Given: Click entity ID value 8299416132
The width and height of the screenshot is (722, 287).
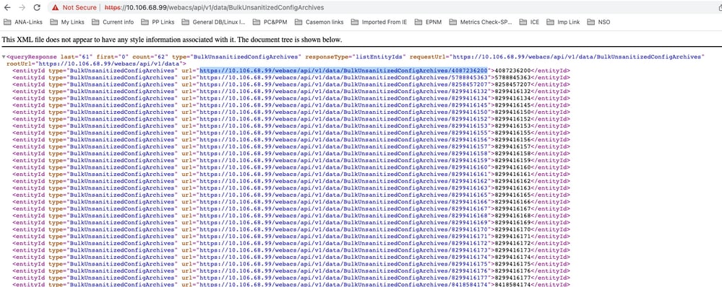Looking at the screenshot, I should click(x=512, y=92).
